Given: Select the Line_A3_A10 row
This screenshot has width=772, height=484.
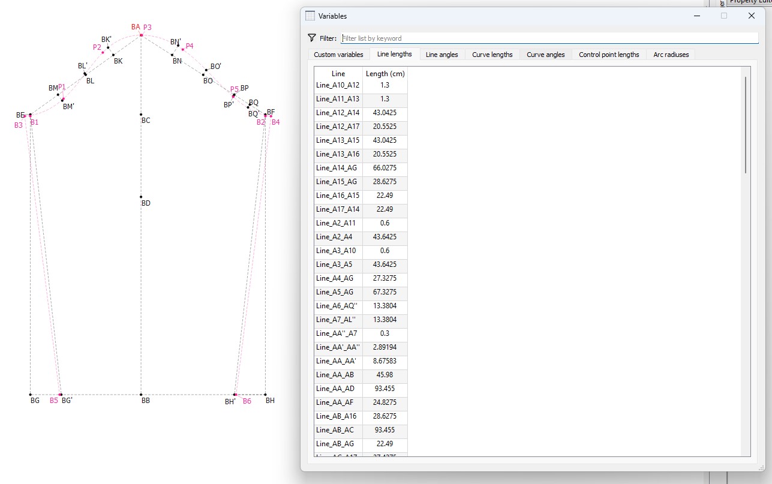Looking at the screenshot, I should (361, 251).
